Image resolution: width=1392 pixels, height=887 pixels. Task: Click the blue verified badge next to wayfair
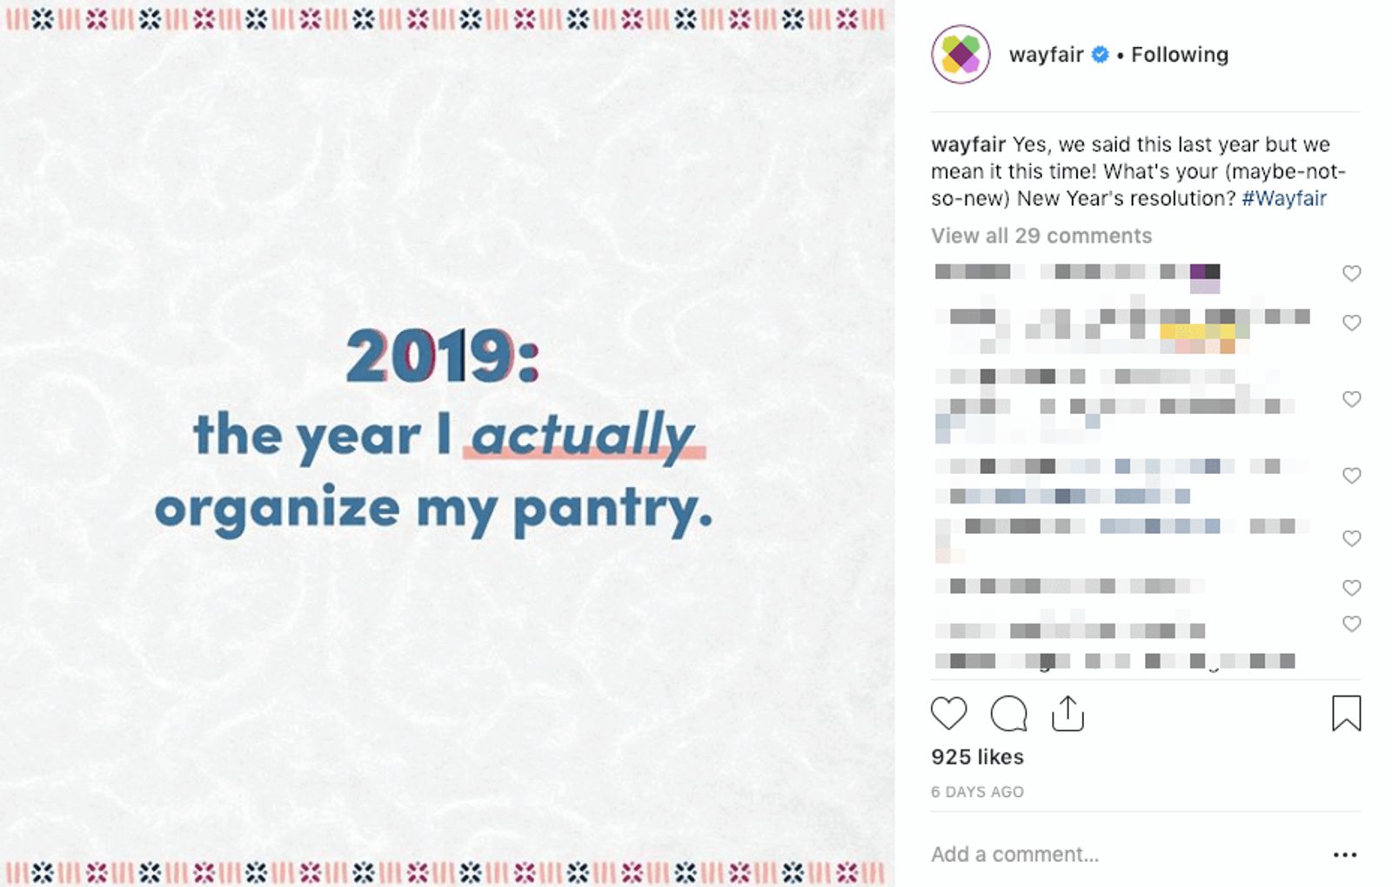tap(1098, 53)
